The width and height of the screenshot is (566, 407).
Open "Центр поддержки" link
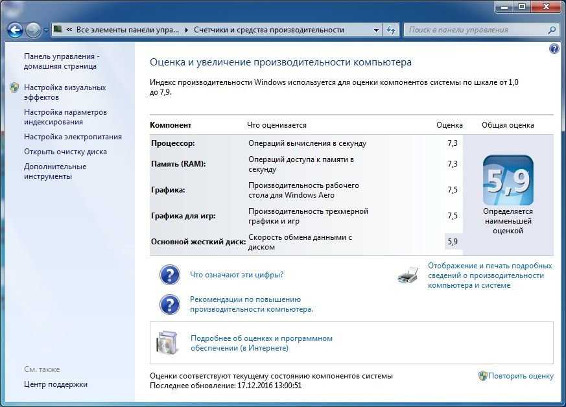56,384
